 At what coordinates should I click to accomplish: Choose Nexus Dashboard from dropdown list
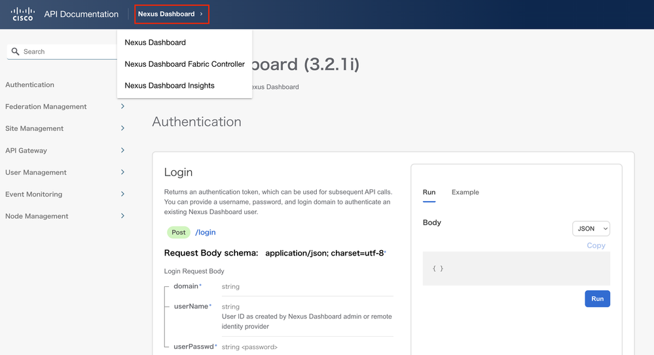pos(155,43)
